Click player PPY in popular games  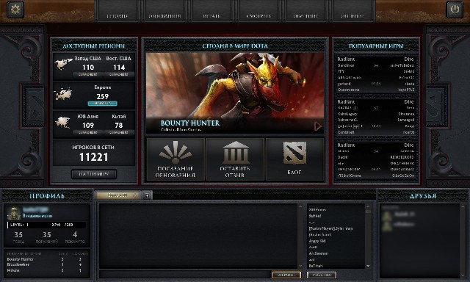tap(341, 71)
